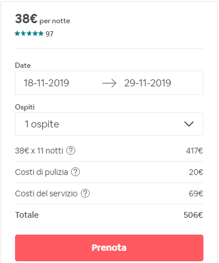Click the arrow between the dates
The image size is (219, 263).
109,83
